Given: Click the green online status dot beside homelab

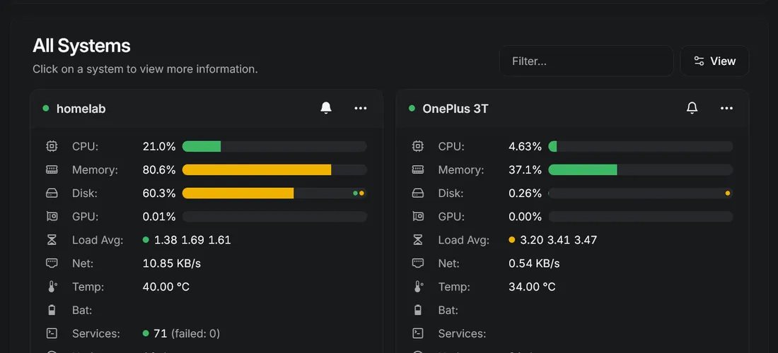Looking at the screenshot, I should coord(46,108).
